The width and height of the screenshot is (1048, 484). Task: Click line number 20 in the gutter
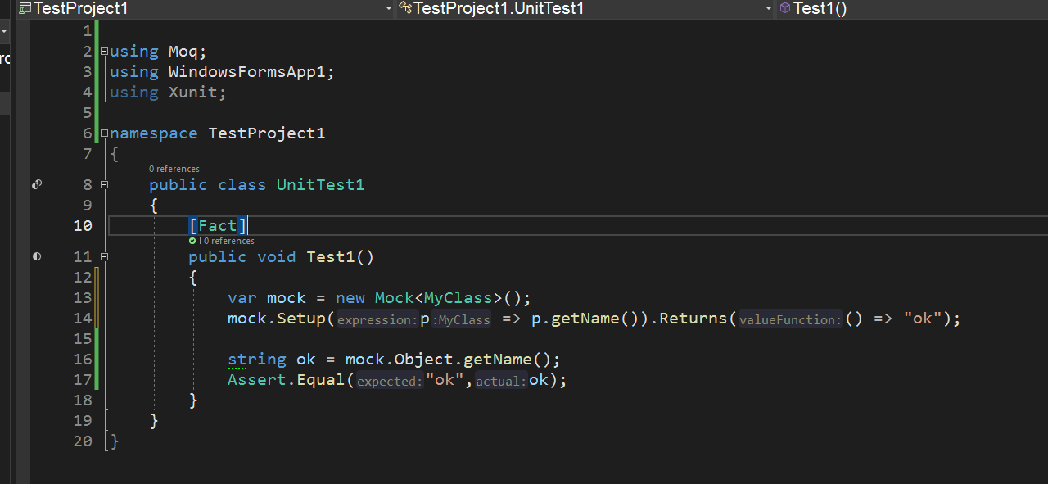83,441
